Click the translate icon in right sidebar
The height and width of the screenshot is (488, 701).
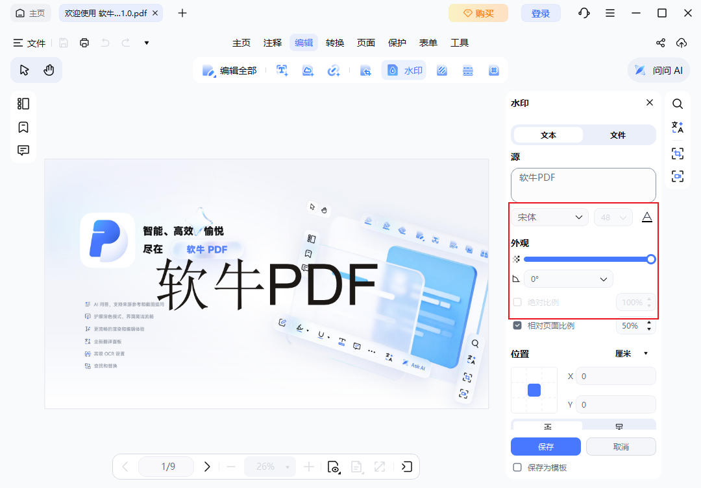click(678, 128)
